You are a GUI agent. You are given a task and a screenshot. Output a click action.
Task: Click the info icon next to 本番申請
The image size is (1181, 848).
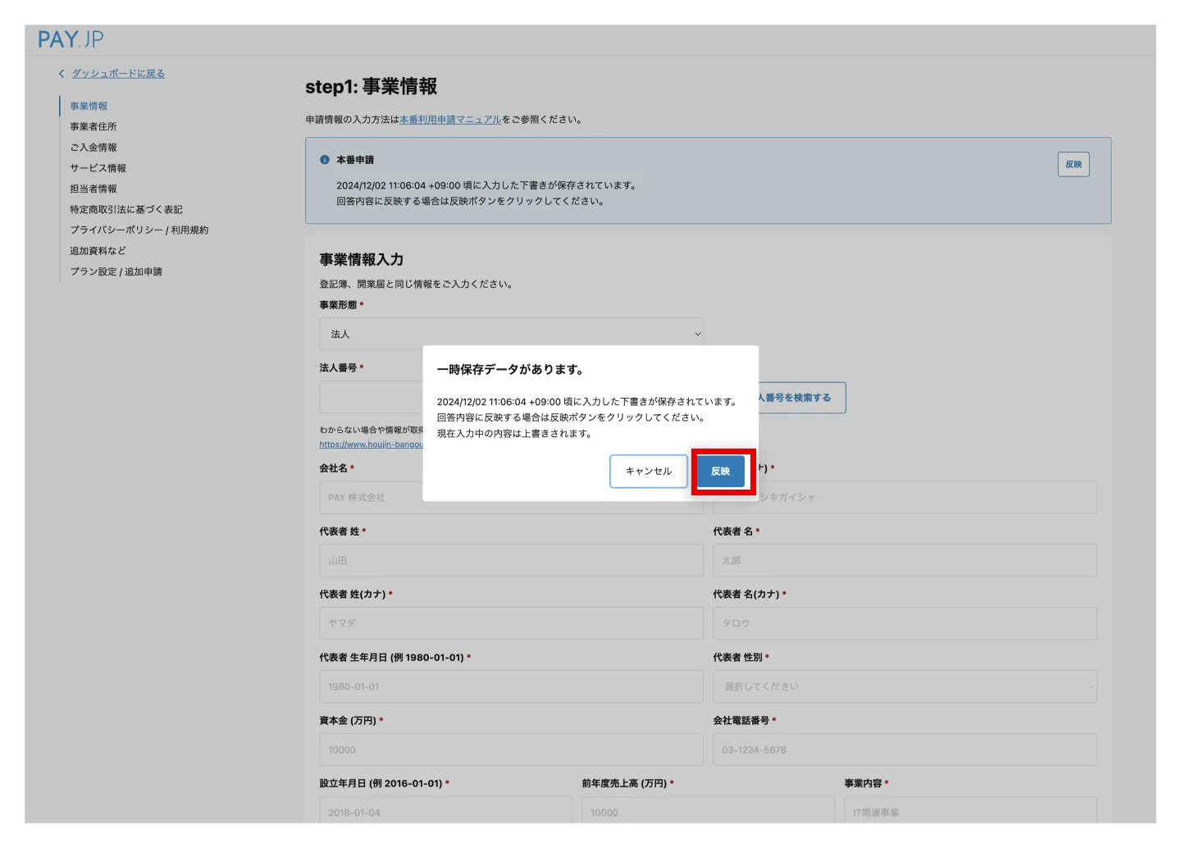(x=325, y=160)
